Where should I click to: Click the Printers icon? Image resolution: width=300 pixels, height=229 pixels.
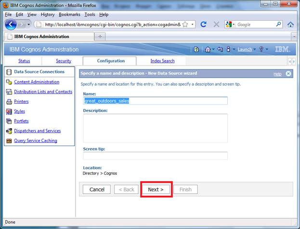(x=9, y=101)
